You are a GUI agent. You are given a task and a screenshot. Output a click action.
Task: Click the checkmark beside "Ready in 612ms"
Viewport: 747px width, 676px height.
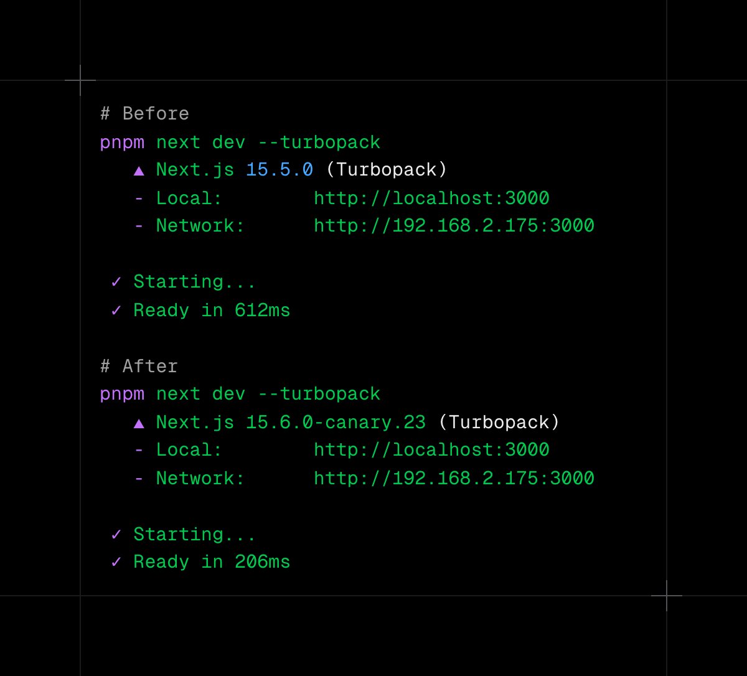[x=116, y=310]
